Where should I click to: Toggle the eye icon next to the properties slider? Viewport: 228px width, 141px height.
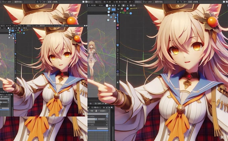pos(107,119)
